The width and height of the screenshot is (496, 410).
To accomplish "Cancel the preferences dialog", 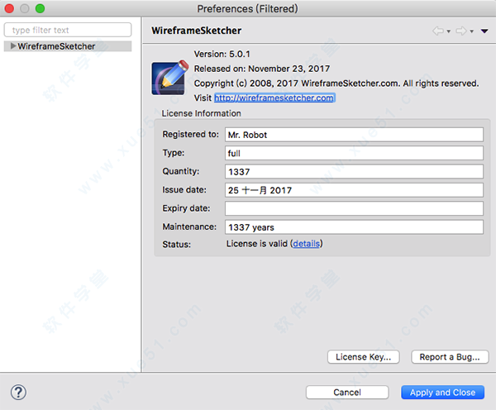I will click(347, 393).
